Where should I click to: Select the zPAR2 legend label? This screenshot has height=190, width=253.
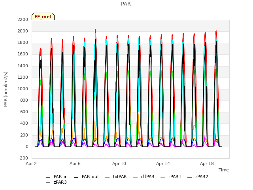(x=202, y=177)
